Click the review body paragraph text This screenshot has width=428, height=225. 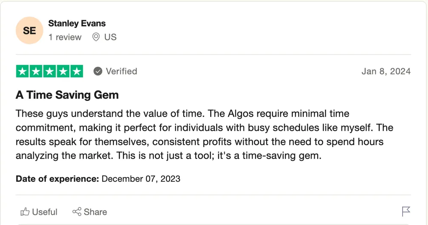tap(205, 134)
